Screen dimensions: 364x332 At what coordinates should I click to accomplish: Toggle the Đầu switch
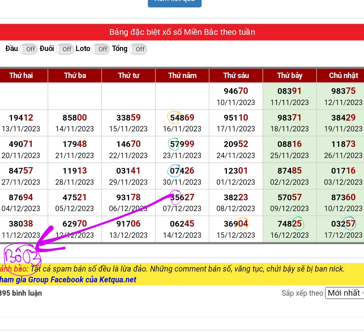29,49
